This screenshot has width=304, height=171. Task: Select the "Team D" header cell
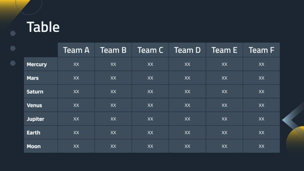[187, 50]
